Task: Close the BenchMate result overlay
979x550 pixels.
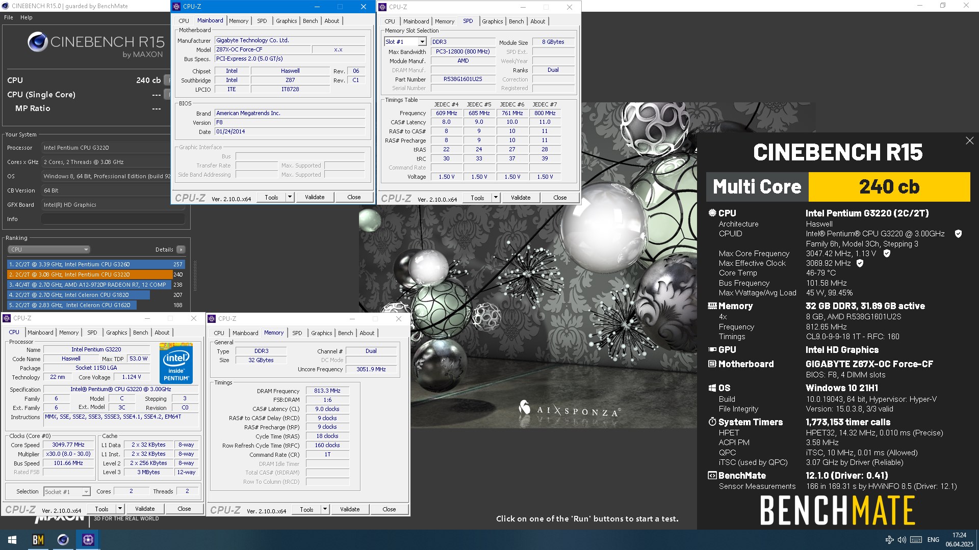Action: (969, 141)
